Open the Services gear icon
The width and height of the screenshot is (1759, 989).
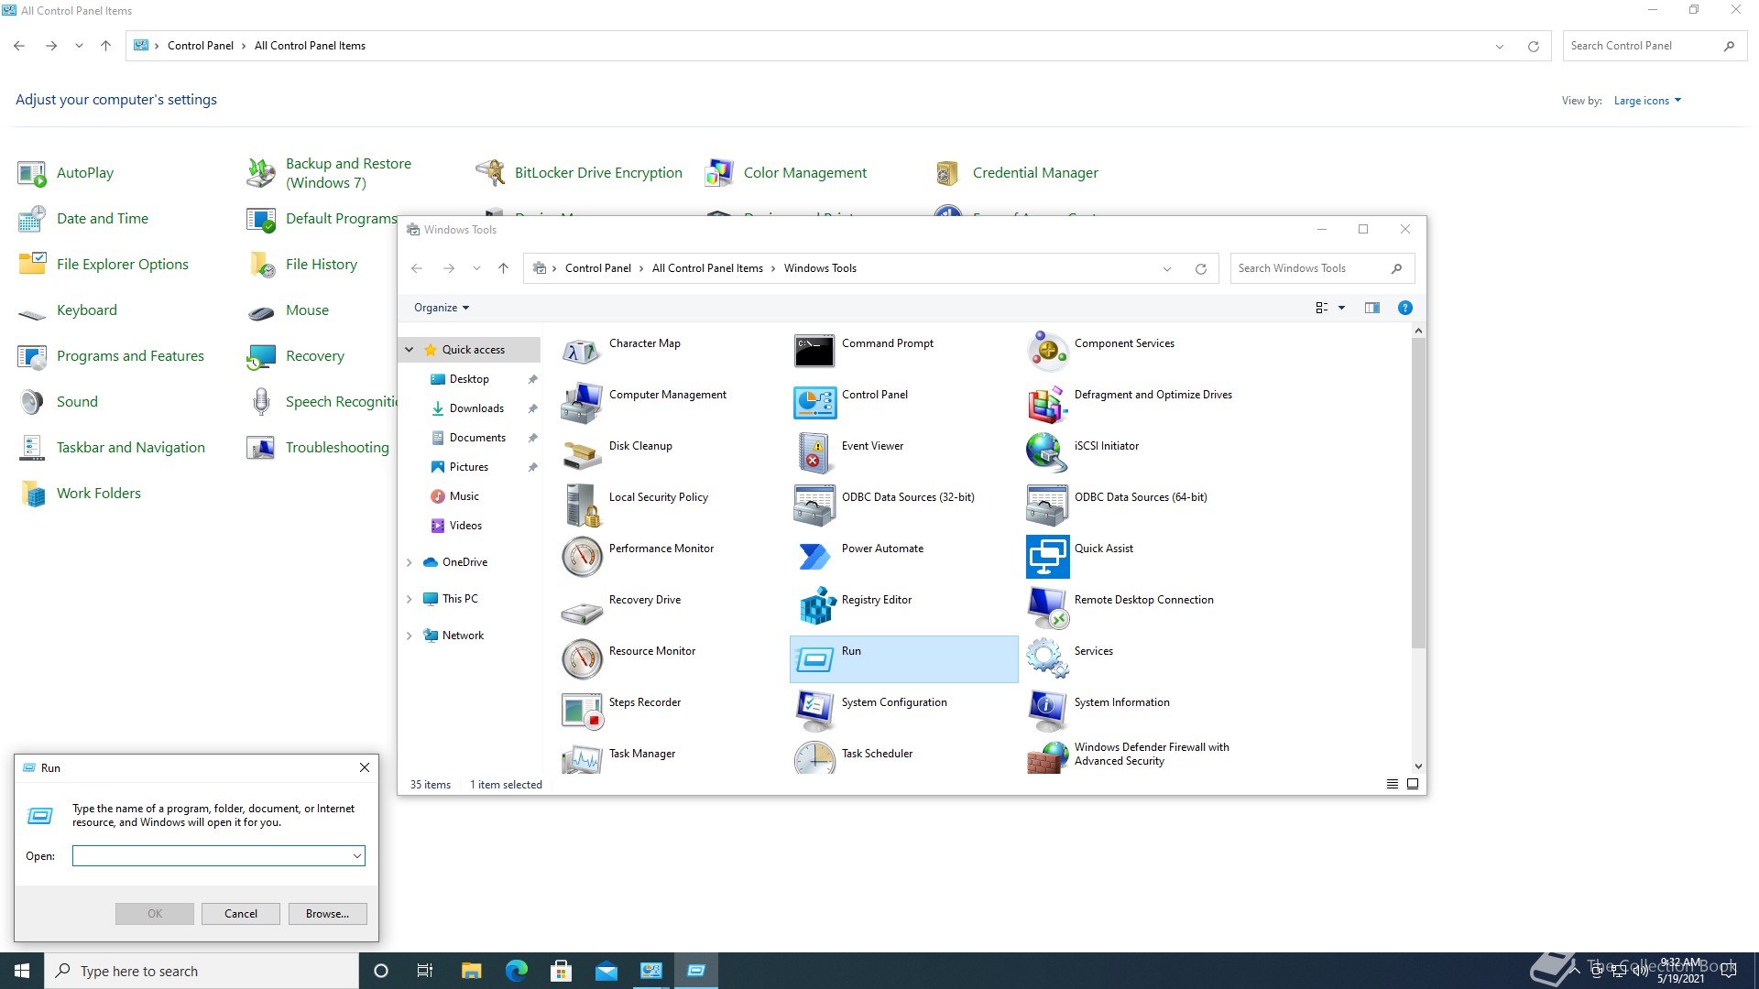click(1047, 658)
